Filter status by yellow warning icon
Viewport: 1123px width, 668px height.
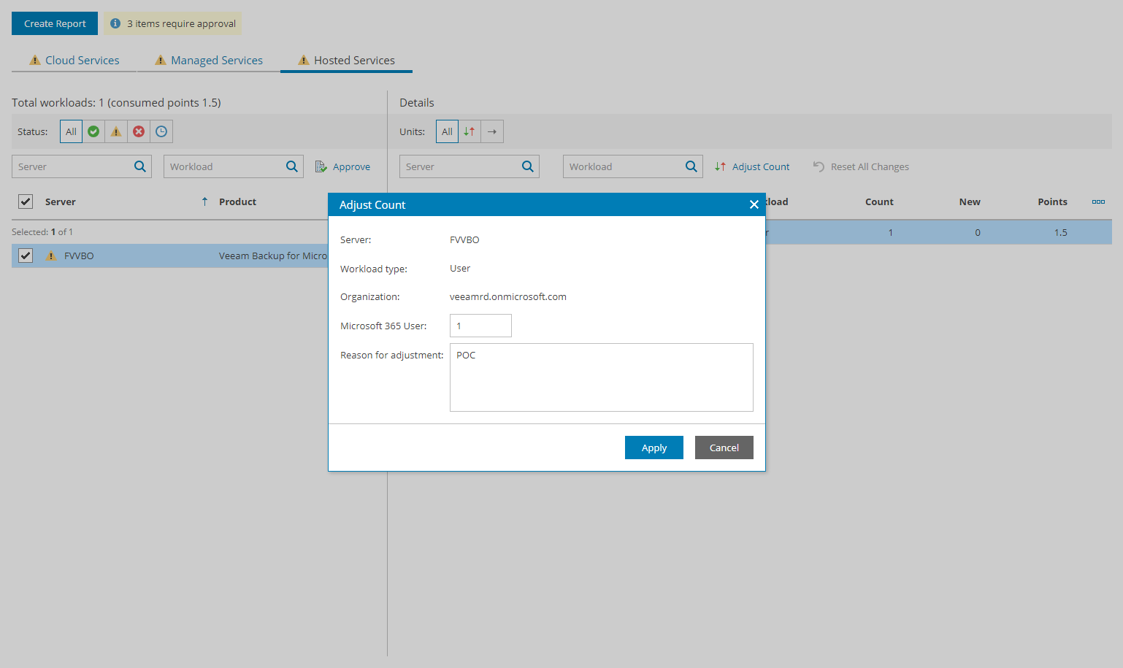(116, 131)
